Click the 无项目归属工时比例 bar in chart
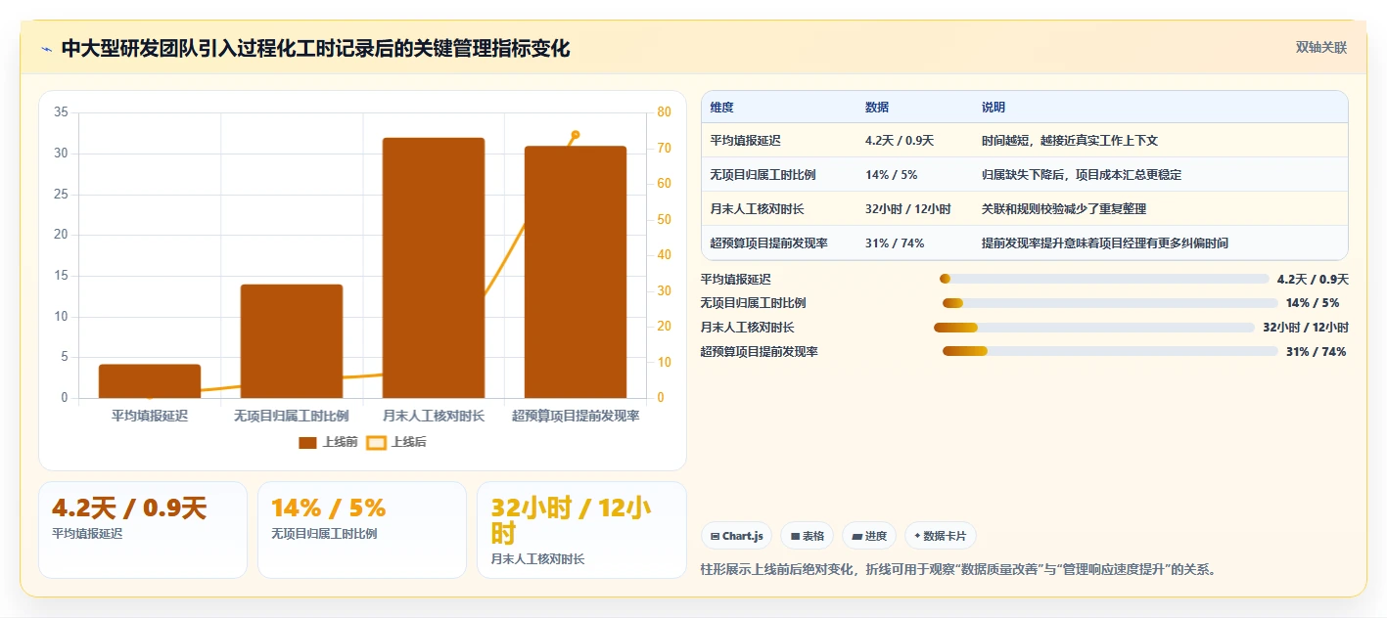 point(292,341)
